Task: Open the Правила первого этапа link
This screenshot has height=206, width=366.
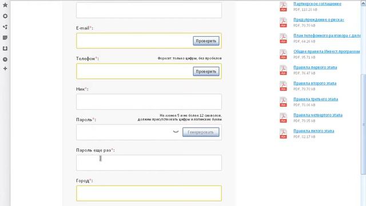Action: click(315, 68)
